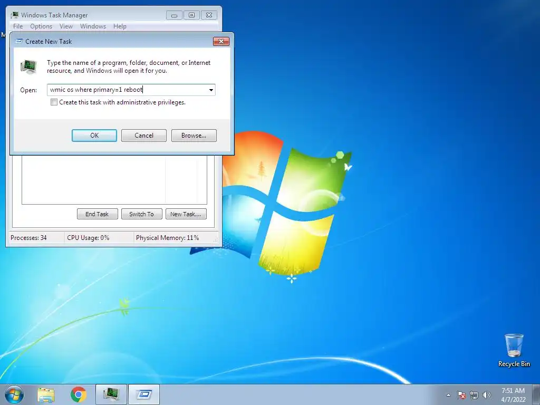The image size is (540, 405).
Task: Click New Task... in Task Manager
Action: (x=186, y=214)
